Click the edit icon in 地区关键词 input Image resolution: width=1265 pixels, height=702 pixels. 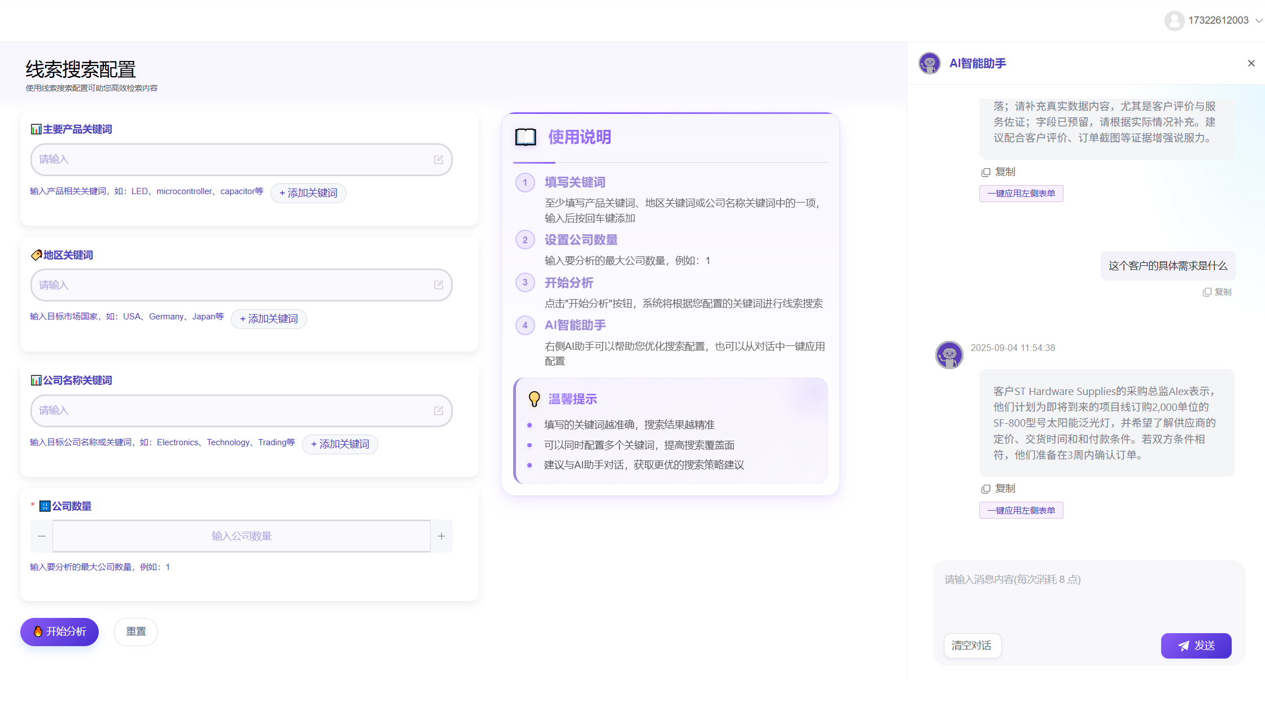[439, 285]
